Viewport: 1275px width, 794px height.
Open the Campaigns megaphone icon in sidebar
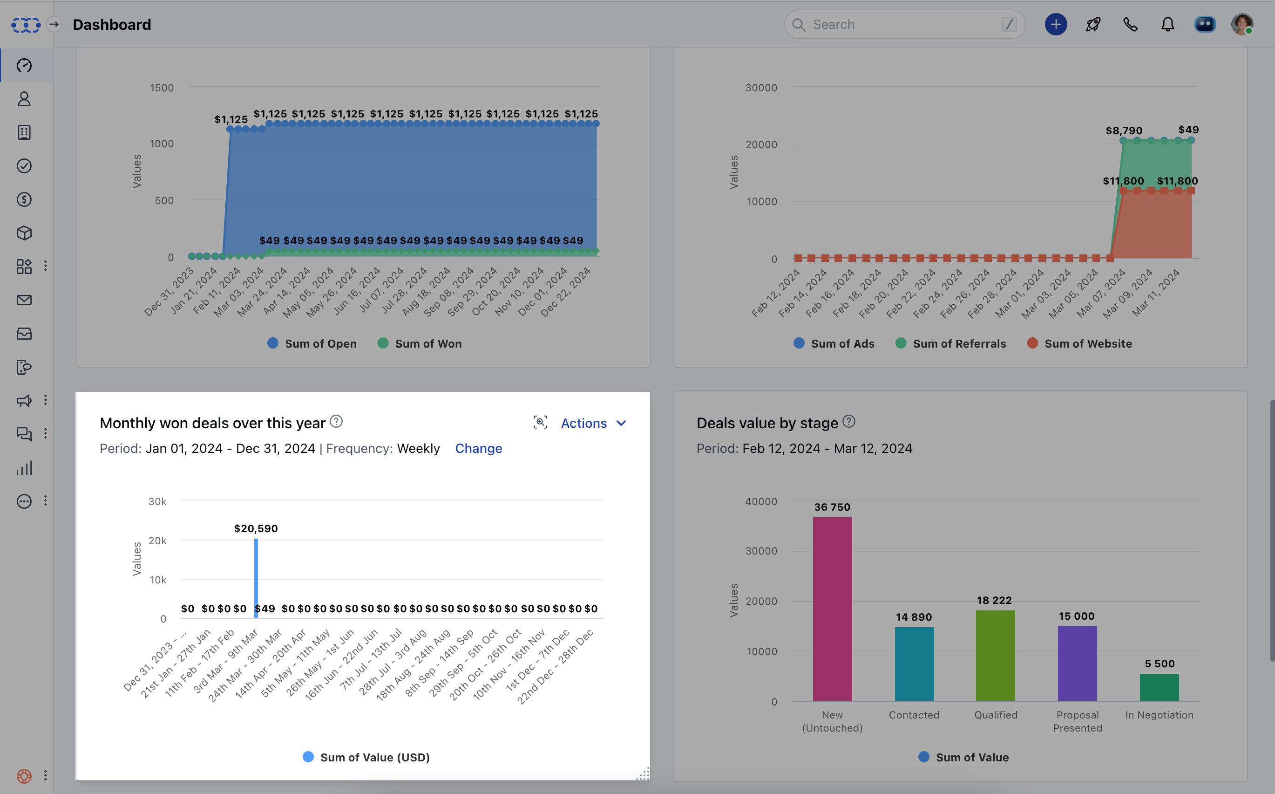point(24,401)
